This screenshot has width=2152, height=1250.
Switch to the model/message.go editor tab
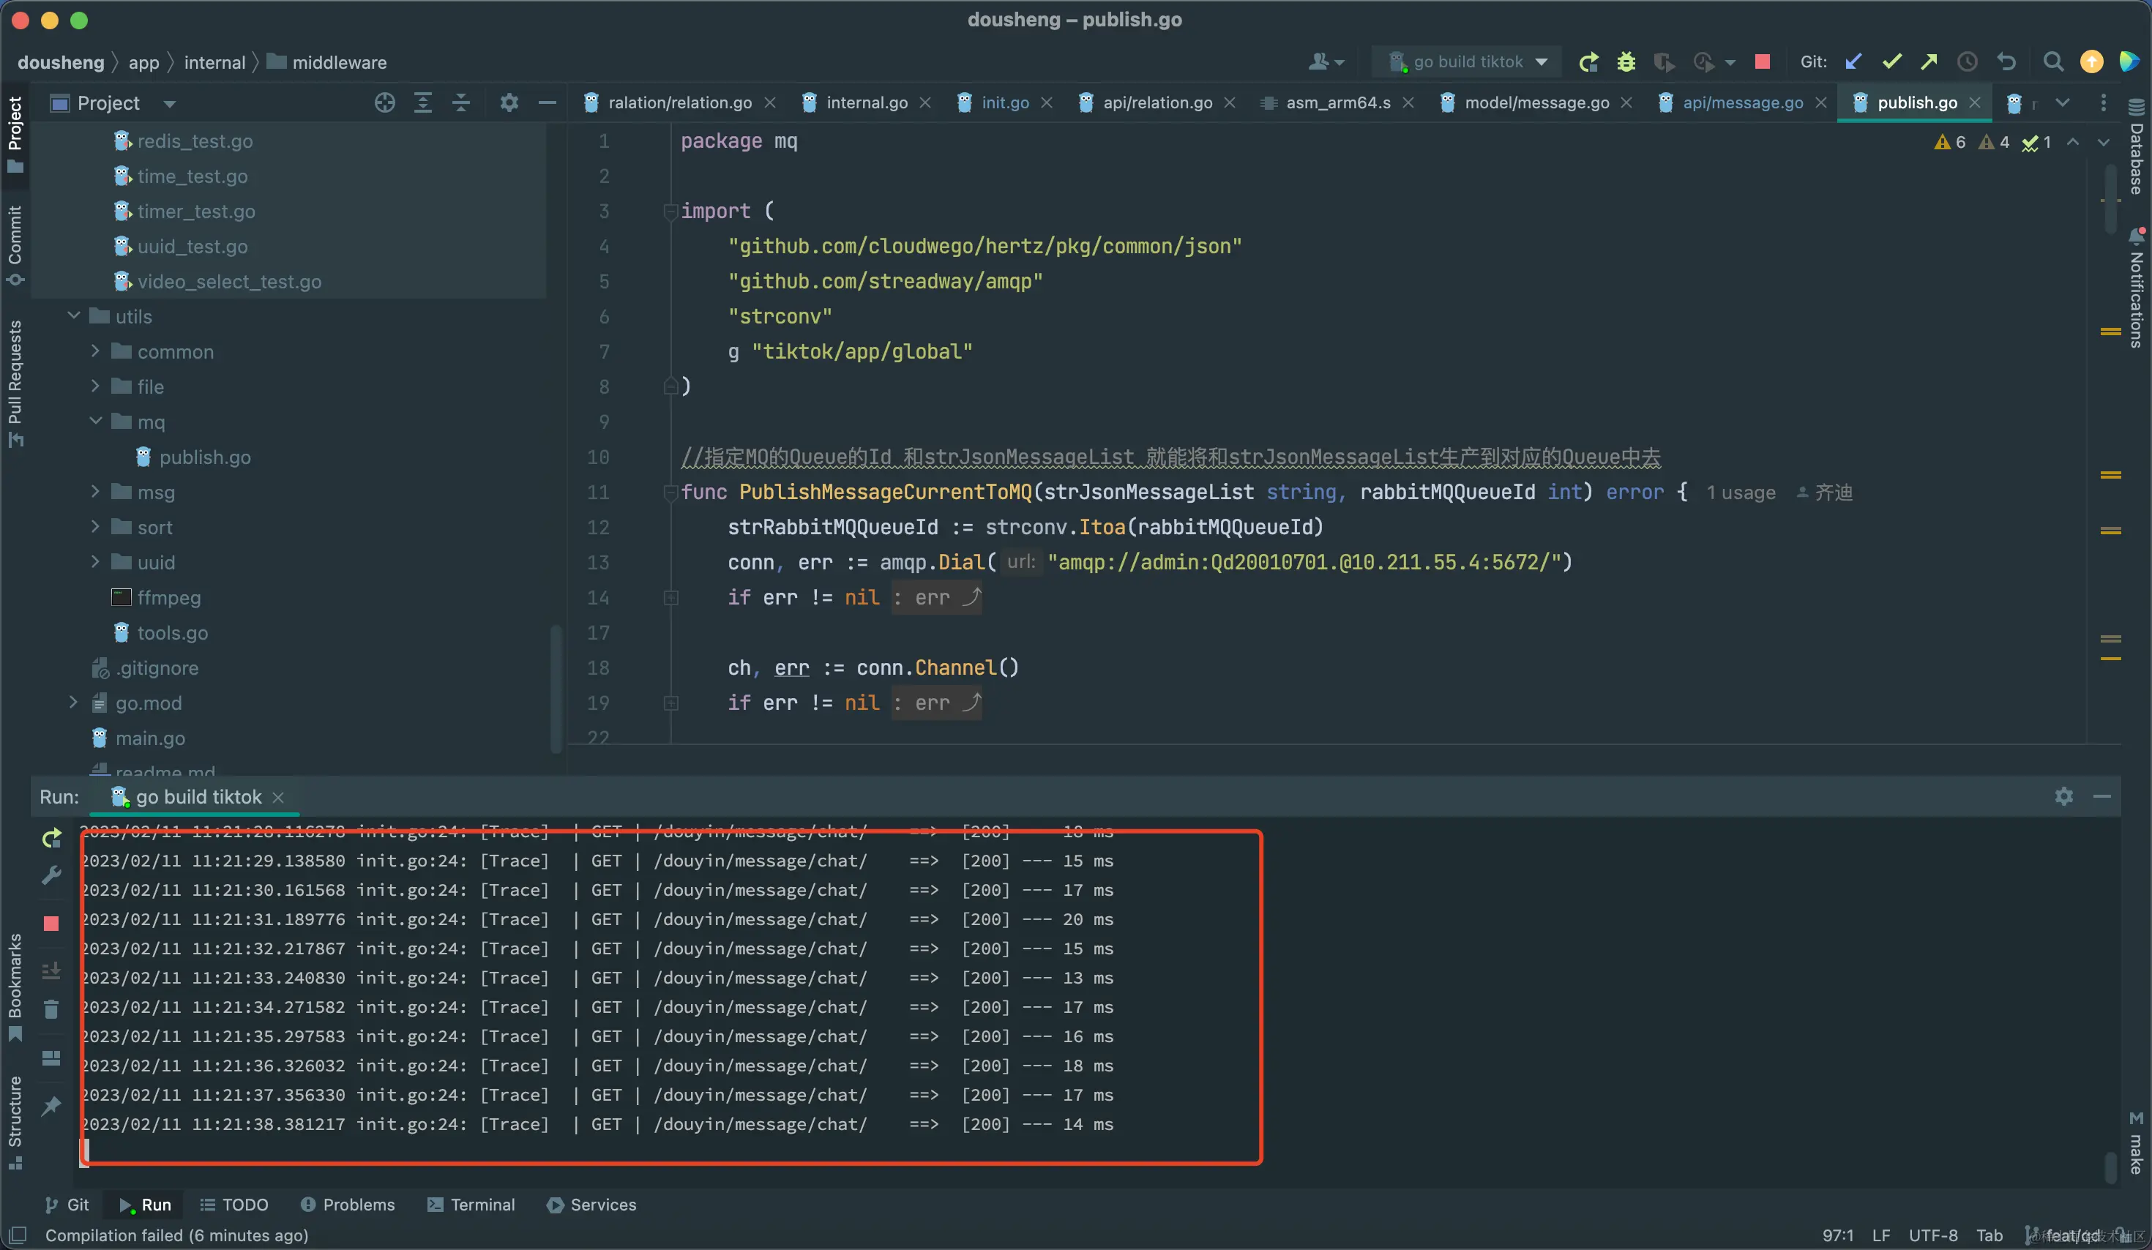coord(1536,103)
